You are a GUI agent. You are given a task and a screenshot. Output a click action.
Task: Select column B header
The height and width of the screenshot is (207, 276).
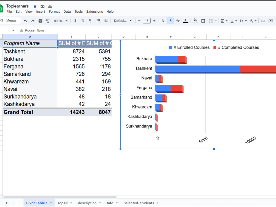(x=71, y=37)
